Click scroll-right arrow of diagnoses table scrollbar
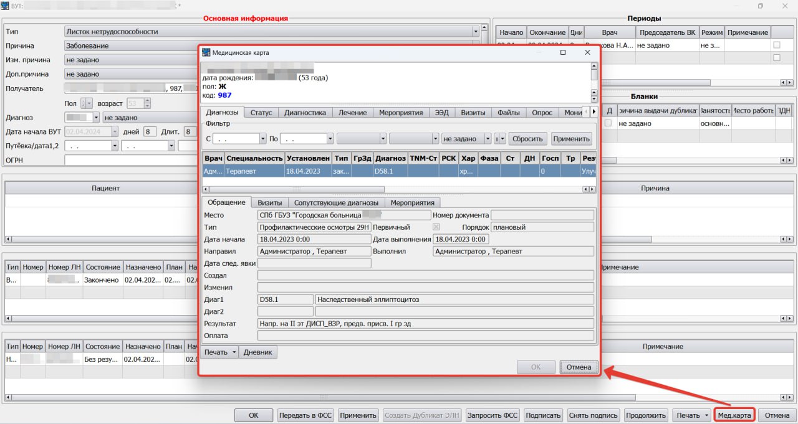 pos(592,189)
